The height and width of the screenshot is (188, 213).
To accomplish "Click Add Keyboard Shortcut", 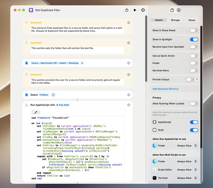I will tap(165, 89).
